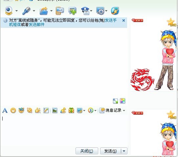Open the smiley emoticon picker

[13, 110]
